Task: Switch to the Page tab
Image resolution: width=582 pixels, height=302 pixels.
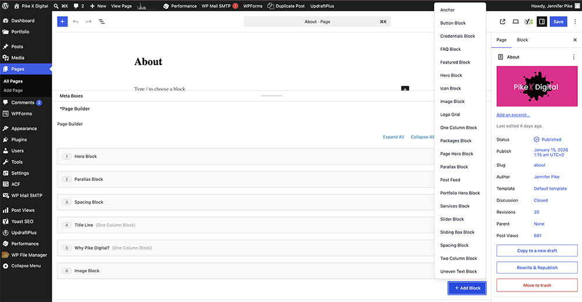Action: pyautogui.click(x=502, y=40)
